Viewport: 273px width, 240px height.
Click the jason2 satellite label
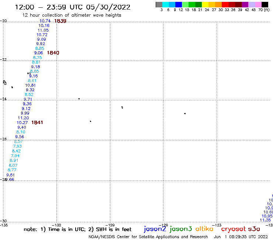(155, 229)
